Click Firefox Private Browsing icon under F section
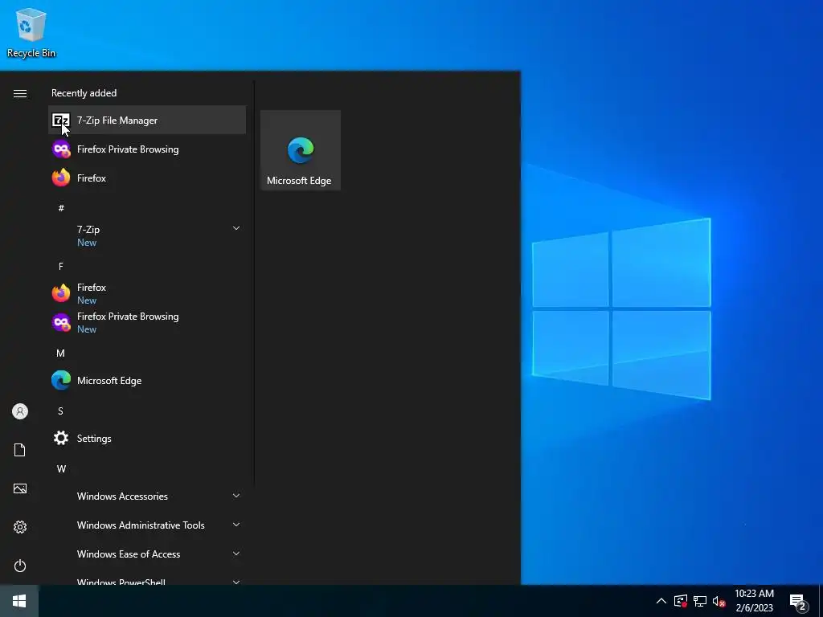The height and width of the screenshot is (617, 823). point(61,322)
